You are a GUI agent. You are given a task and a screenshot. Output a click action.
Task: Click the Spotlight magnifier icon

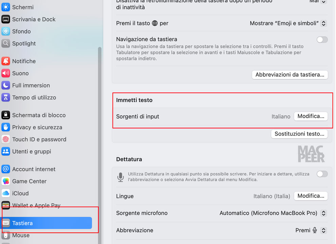click(5, 43)
